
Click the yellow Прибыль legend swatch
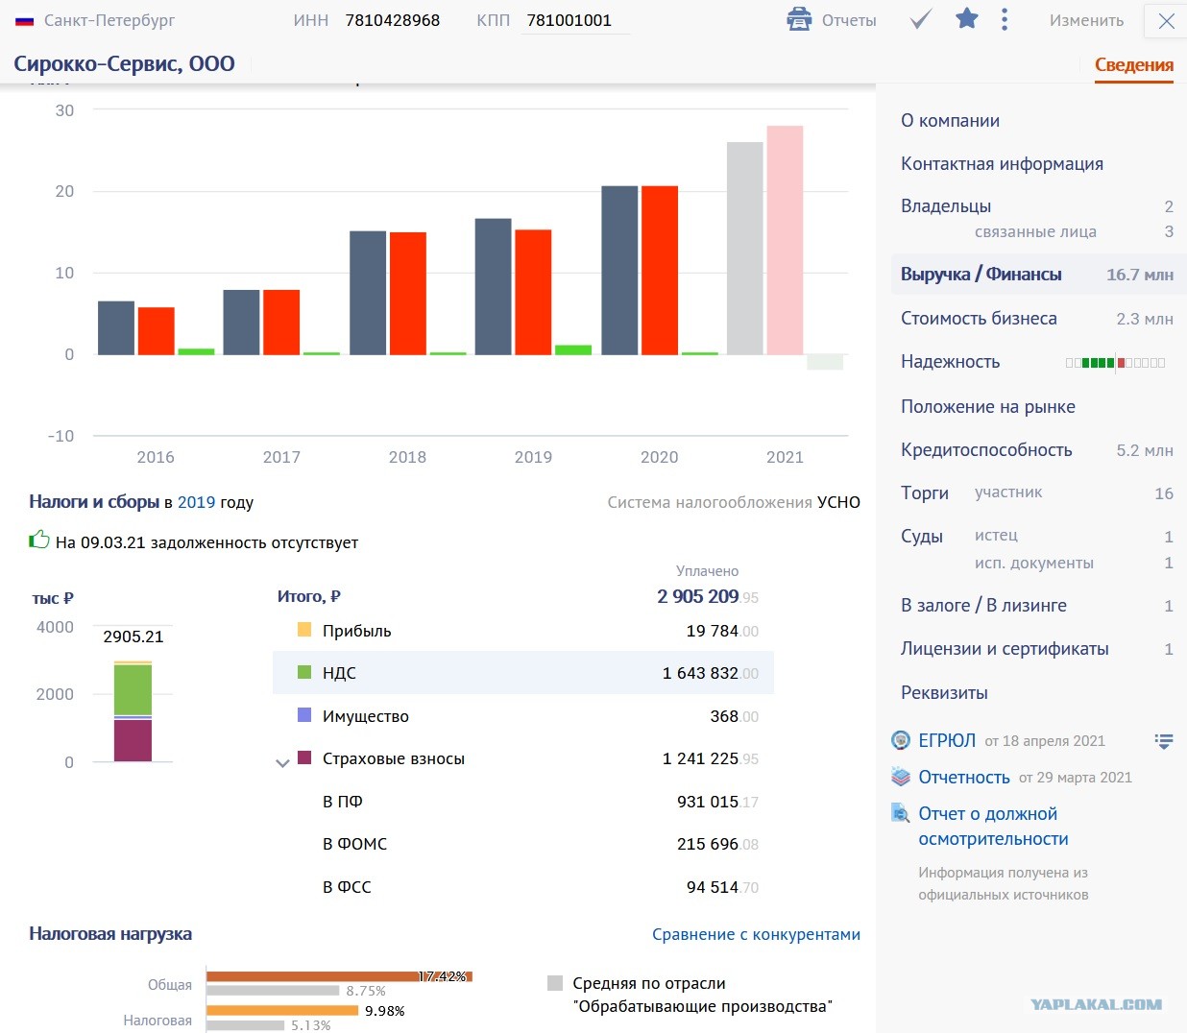coord(304,630)
